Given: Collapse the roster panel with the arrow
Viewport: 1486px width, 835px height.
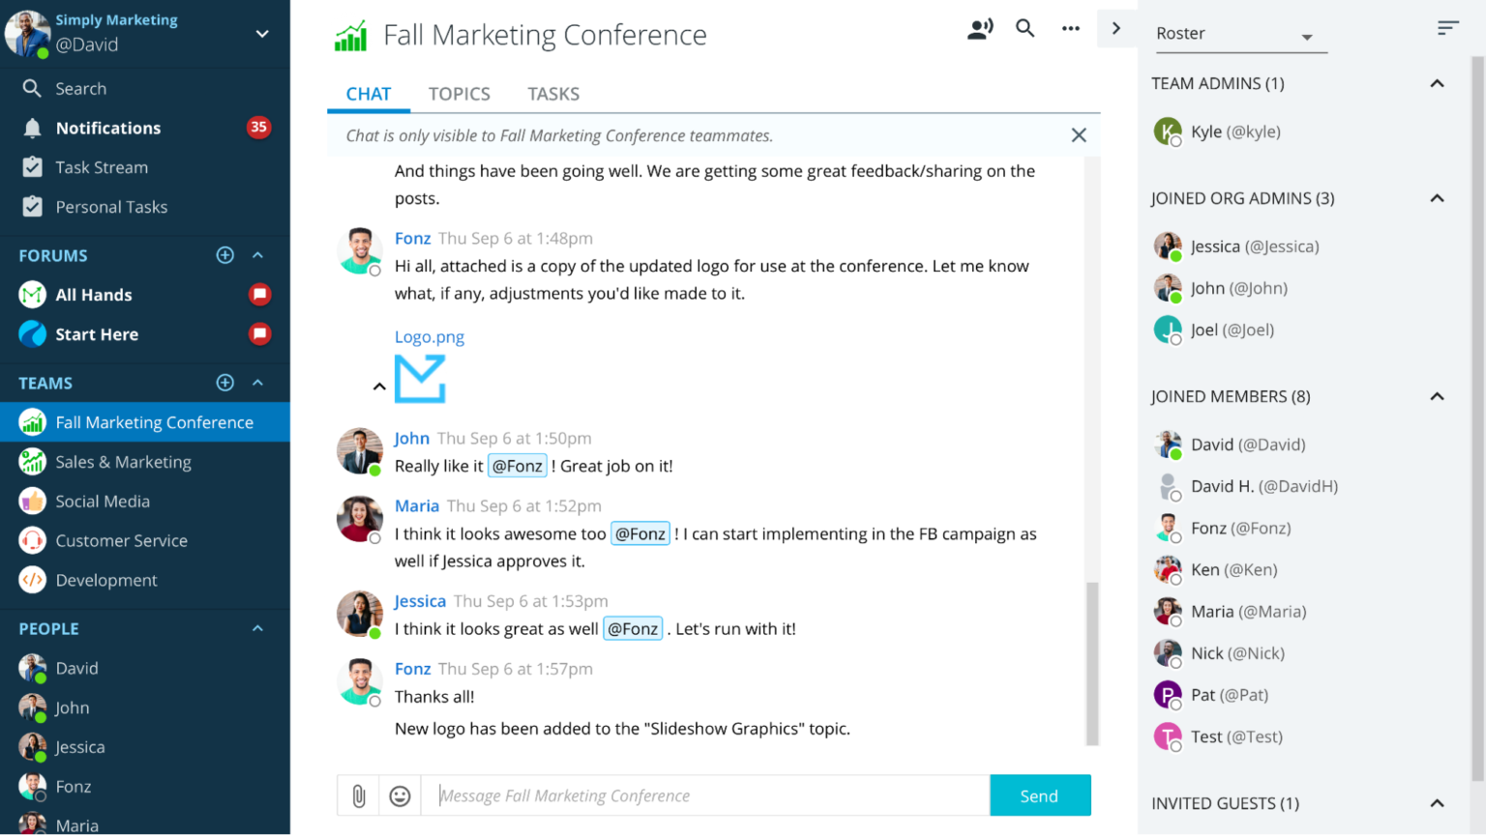Looking at the screenshot, I should pyautogui.click(x=1116, y=29).
